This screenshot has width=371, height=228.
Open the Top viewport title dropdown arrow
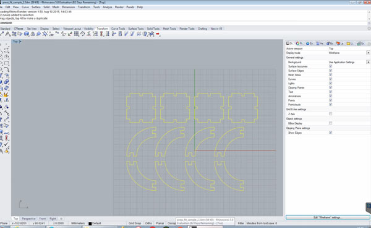[x=20, y=42]
